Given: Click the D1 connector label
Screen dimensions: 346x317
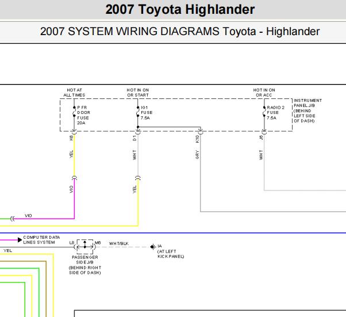Looking at the screenshot, I should pyautogui.click(x=134, y=138).
